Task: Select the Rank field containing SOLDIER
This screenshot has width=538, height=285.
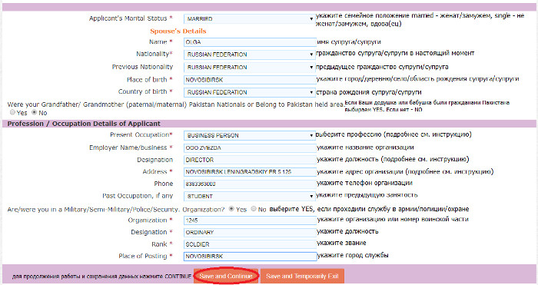Action: pyautogui.click(x=250, y=244)
